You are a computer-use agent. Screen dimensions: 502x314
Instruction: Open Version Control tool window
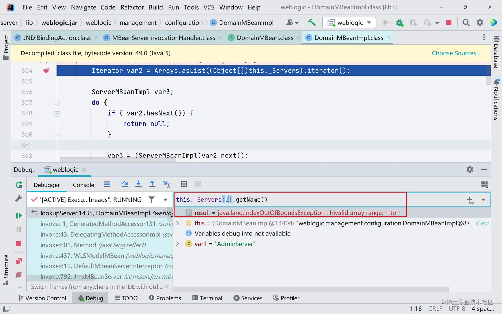pos(42,298)
